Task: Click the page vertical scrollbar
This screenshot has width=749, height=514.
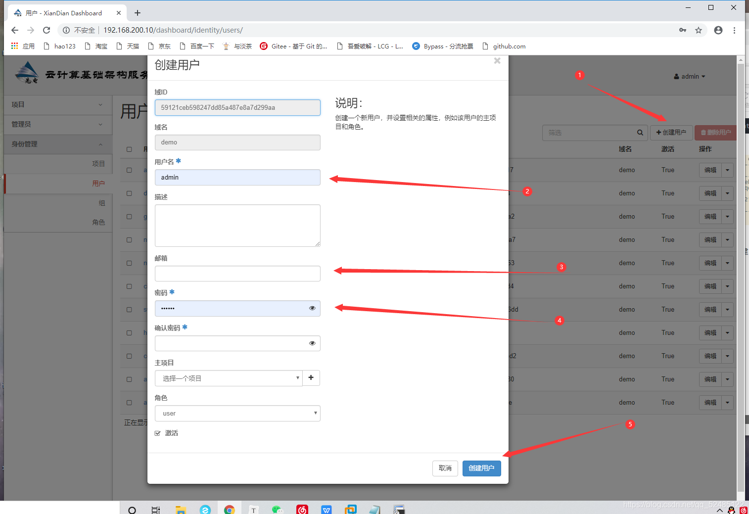Action: [x=741, y=277]
